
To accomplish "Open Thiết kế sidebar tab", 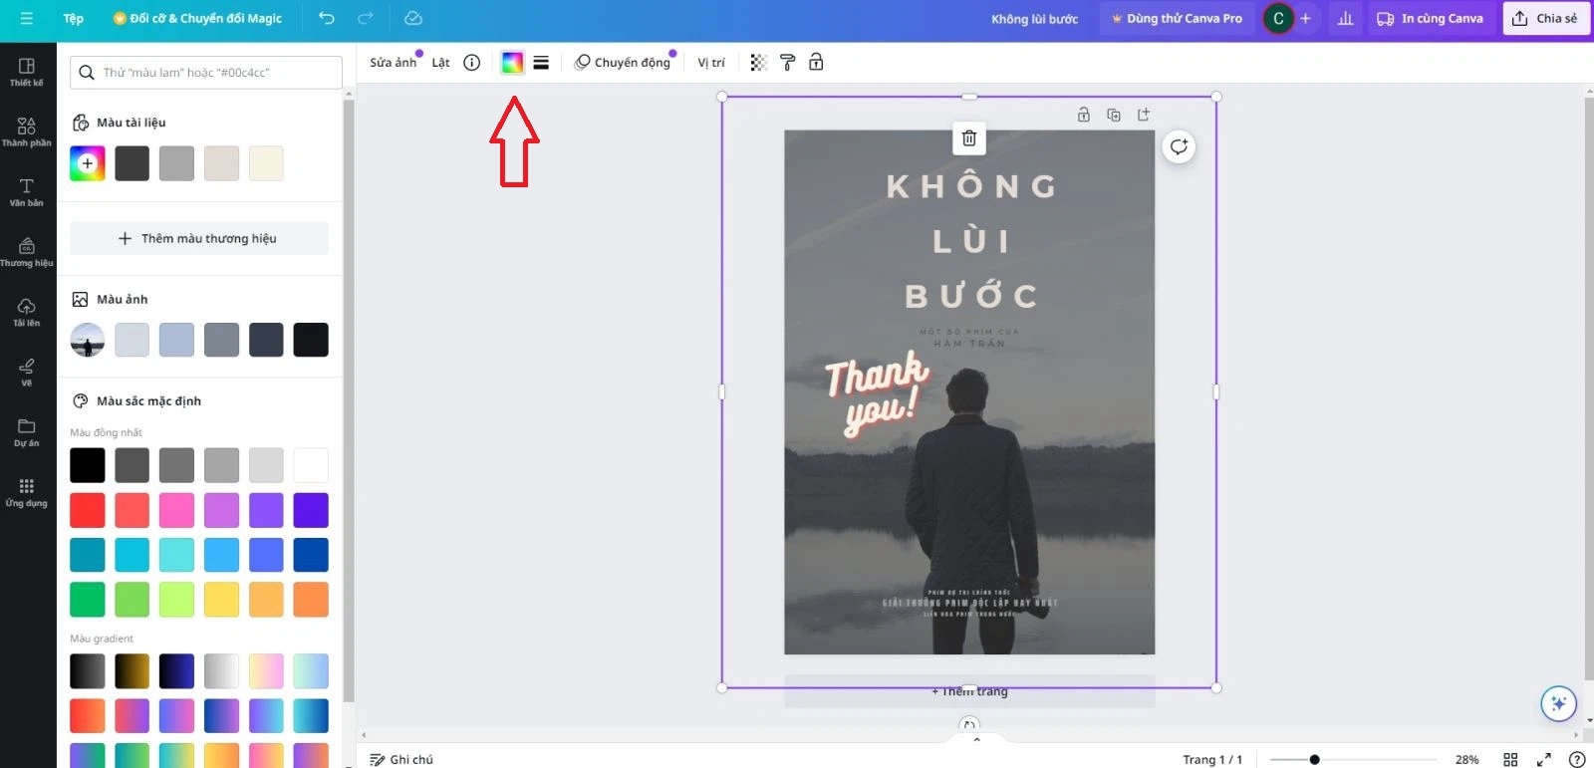I will click(x=27, y=72).
